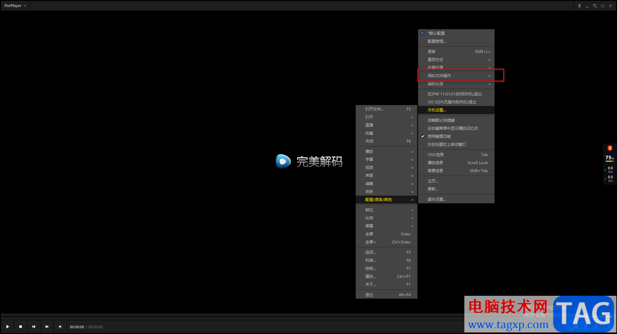Image resolution: width=617 pixels, height=334 pixels.
Task: Click the red badge on the side widget
Action: 610,148
